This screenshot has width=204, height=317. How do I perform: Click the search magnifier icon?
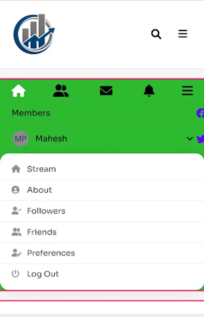click(x=156, y=34)
